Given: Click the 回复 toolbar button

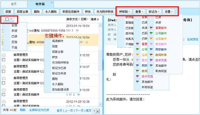Looking at the screenshot, I should click(8, 12).
